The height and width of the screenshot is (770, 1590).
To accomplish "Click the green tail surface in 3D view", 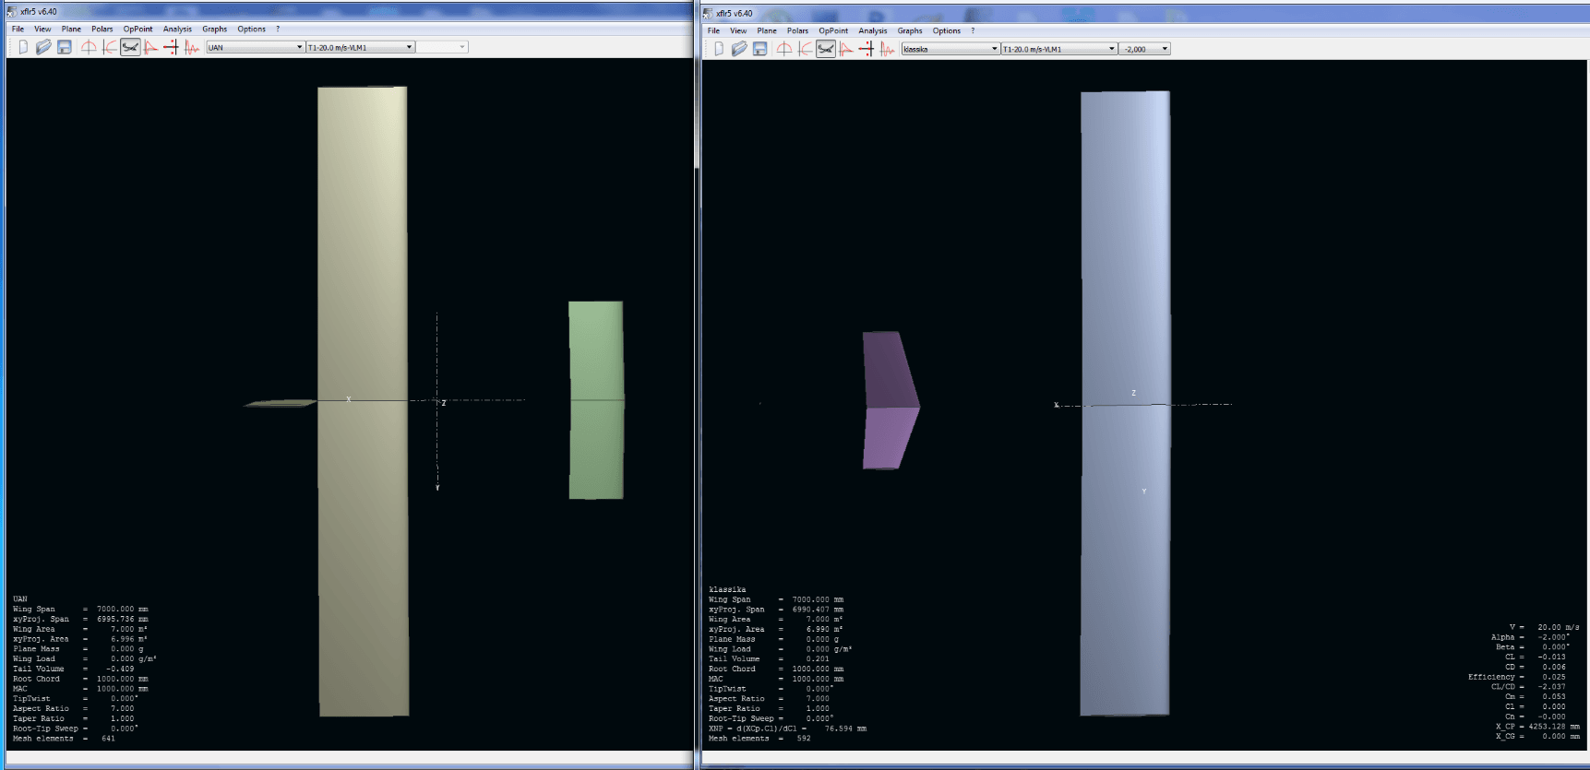I will click(595, 400).
